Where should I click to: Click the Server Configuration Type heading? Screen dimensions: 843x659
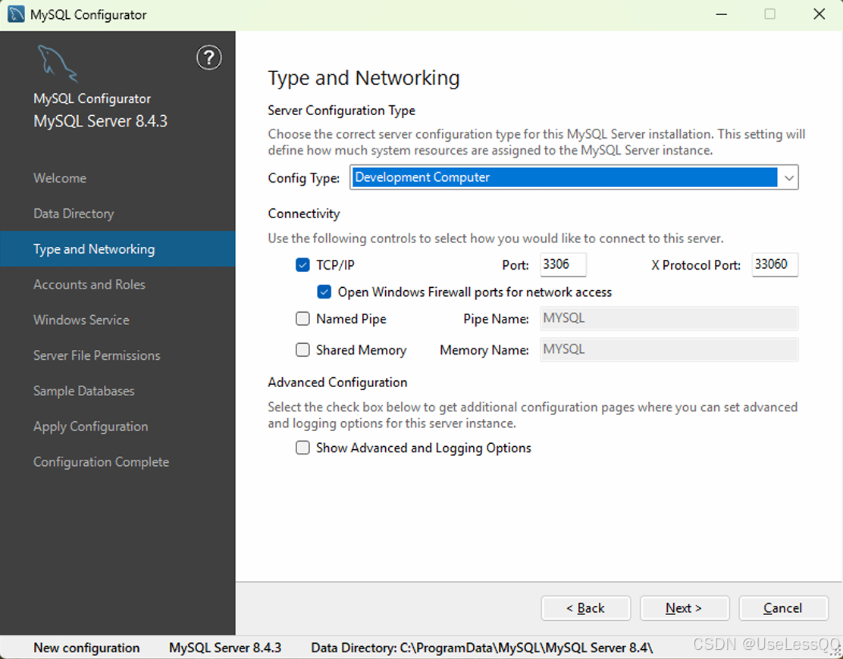pyautogui.click(x=341, y=110)
